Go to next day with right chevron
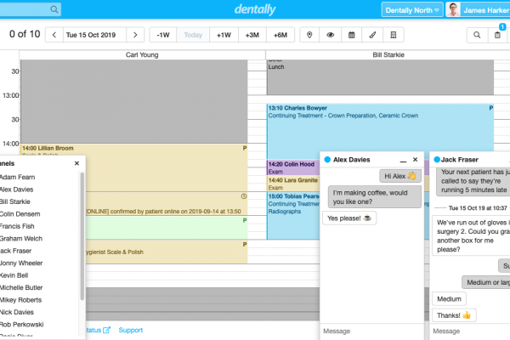The height and width of the screenshot is (340, 510). 135,35
